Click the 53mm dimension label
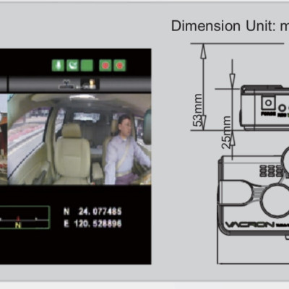This screenshot has width=289, height=289. [x=198, y=111]
